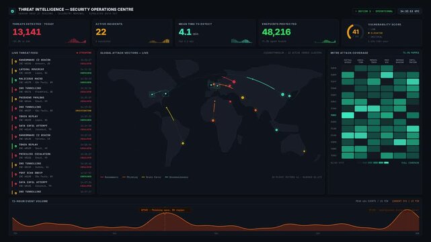Click the rightmost peak of the event volume chart
This screenshot has width=431, height=242.
coord(407,210)
